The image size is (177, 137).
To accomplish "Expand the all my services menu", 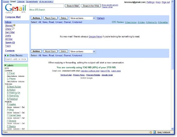I will 46,1.
